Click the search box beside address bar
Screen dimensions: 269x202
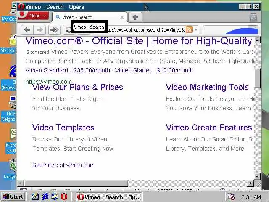tap(231, 30)
